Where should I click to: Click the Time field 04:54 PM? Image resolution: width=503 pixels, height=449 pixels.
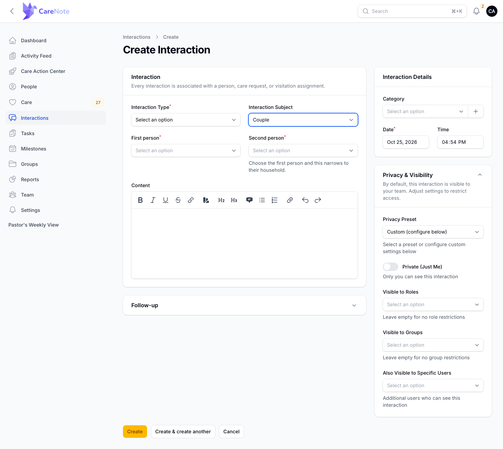[460, 142]
